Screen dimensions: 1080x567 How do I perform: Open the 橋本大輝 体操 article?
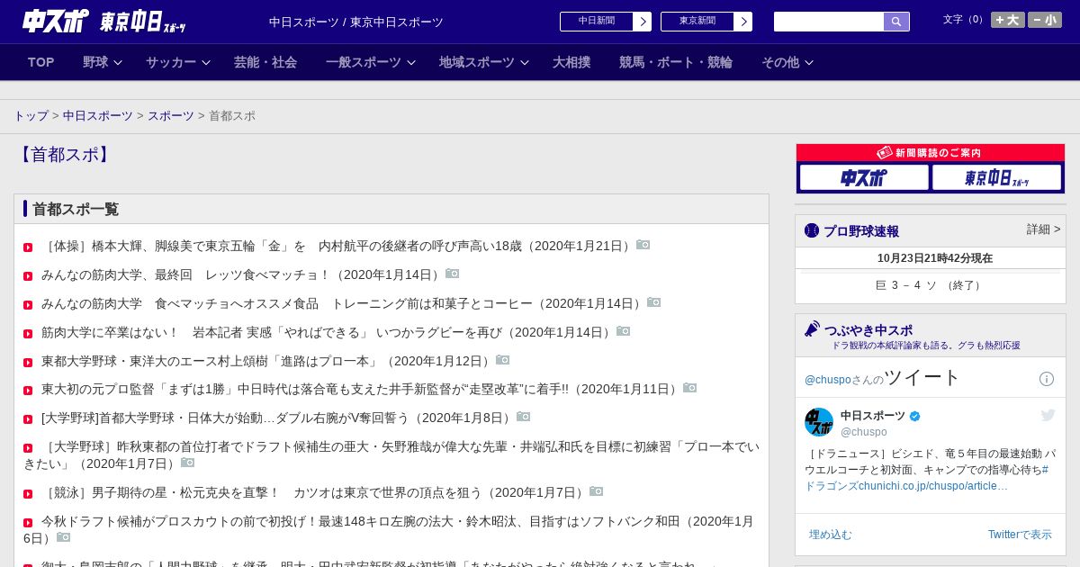337,246
